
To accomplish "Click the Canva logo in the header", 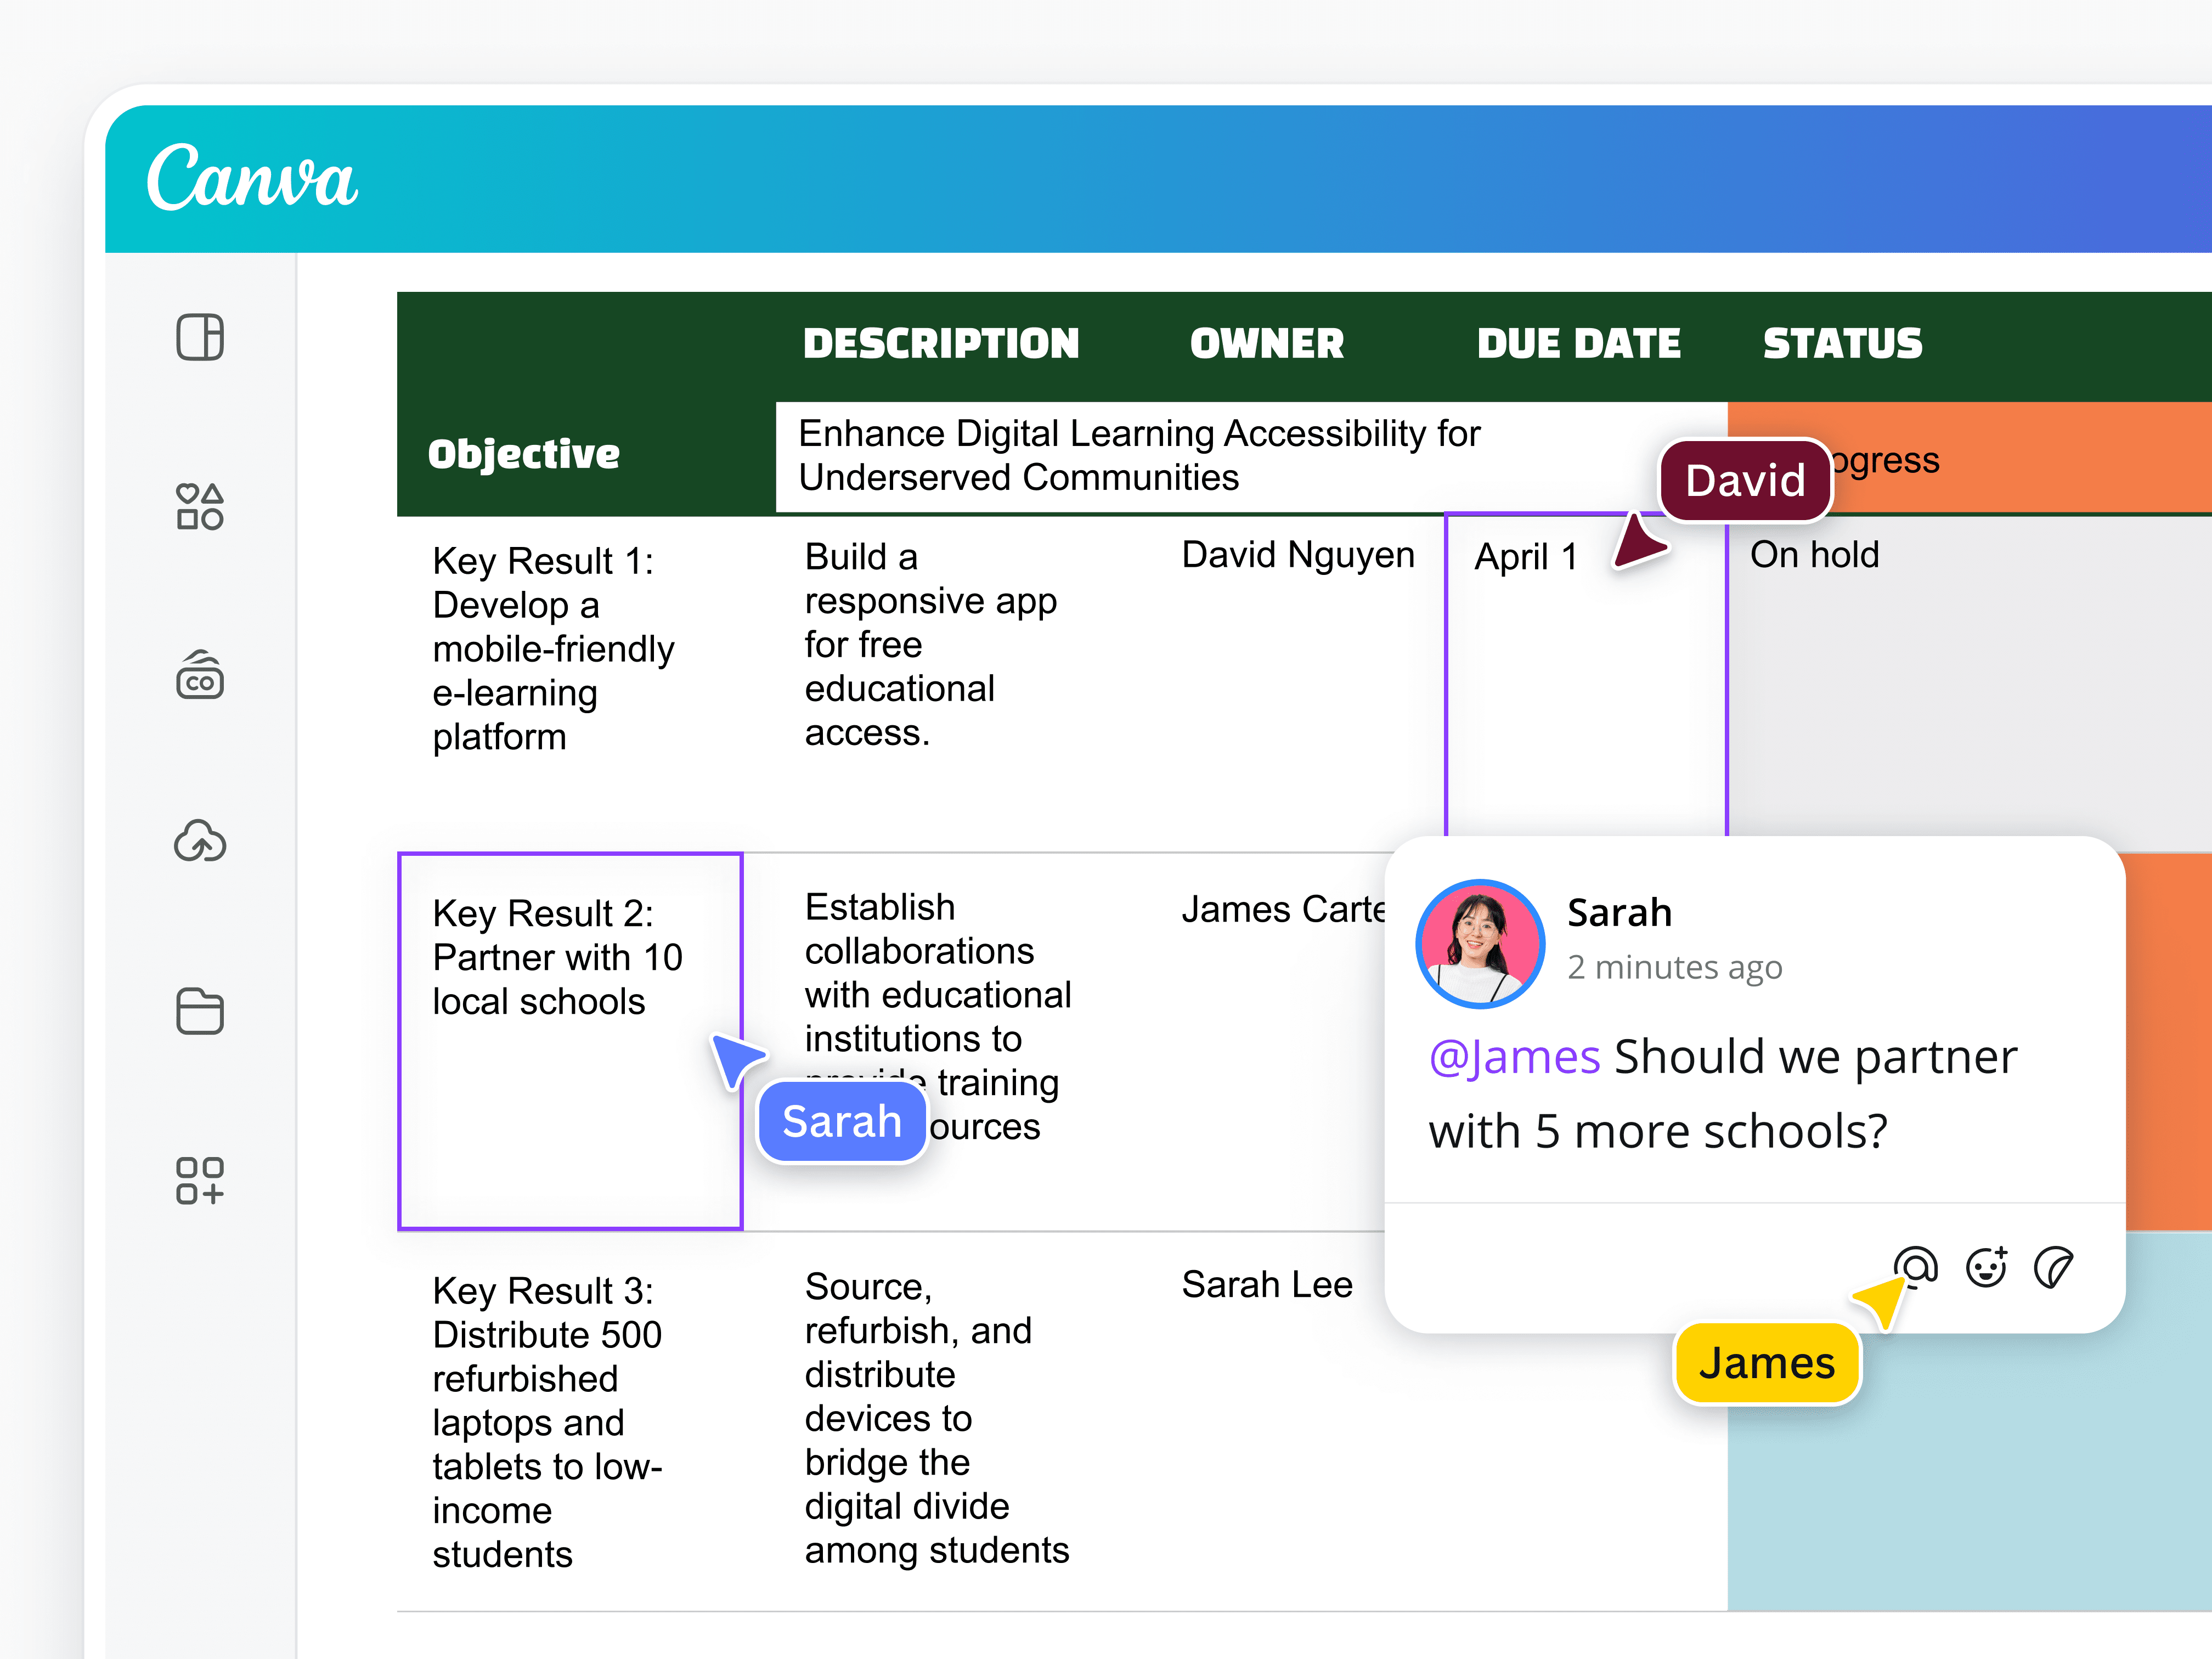I will pos(251,178).
